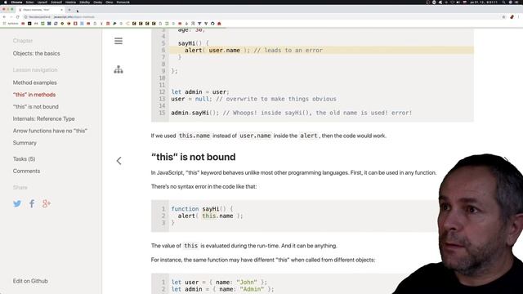Viewport: 523px width, 294px height.
Task: Click code line alert( this.name );
Action: pos(210,216)
